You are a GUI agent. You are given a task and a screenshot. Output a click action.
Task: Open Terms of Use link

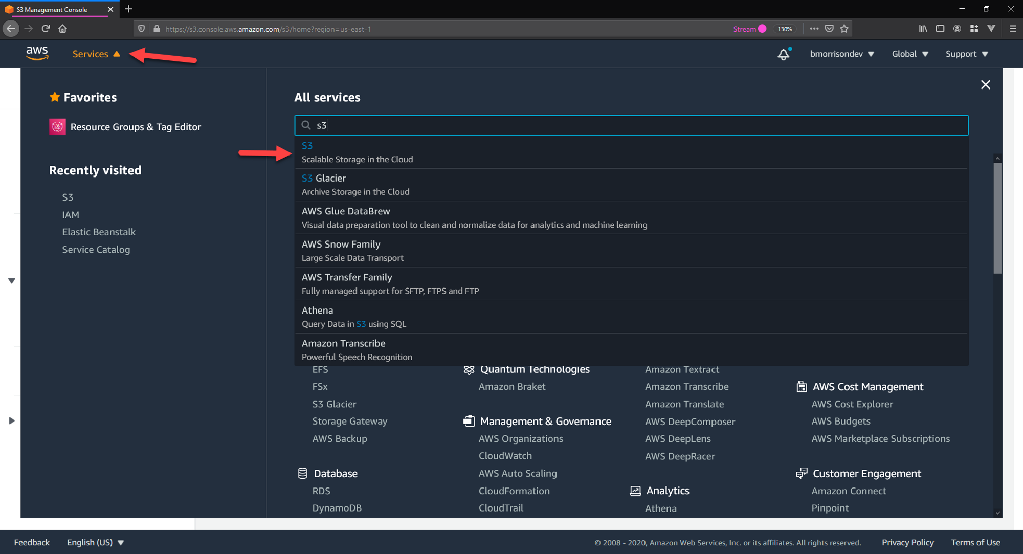(x=975, y=542)
